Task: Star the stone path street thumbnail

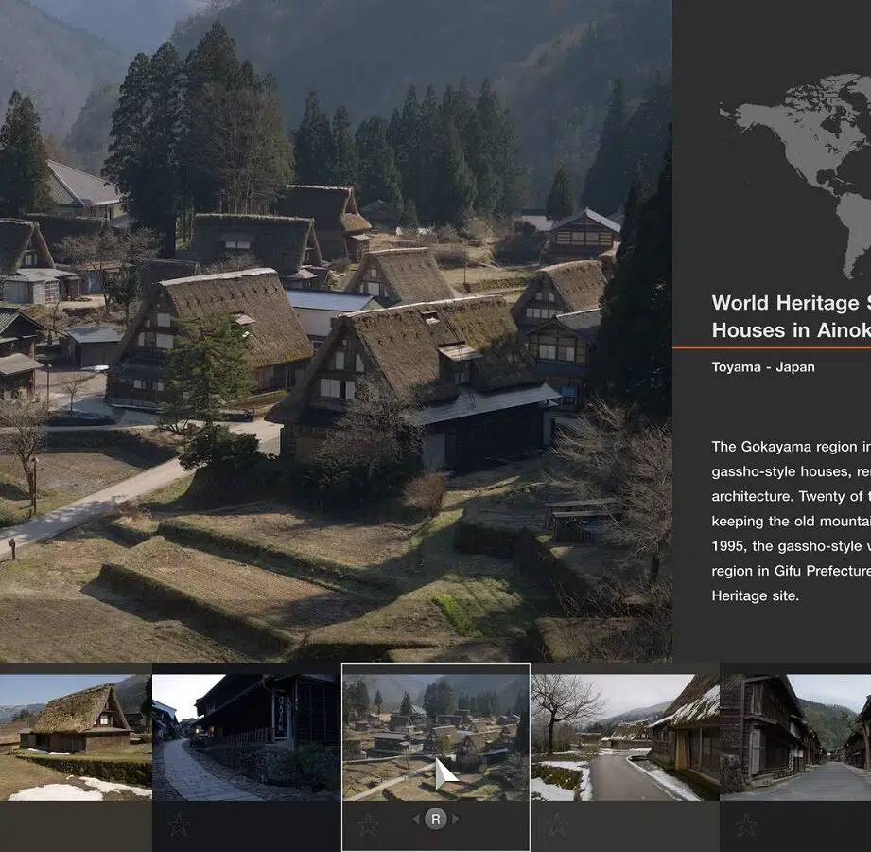Action: click(179, 825)
